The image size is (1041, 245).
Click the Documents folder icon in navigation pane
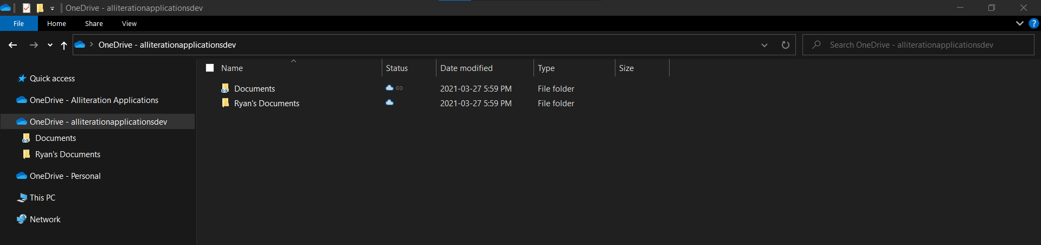point(26,138)
